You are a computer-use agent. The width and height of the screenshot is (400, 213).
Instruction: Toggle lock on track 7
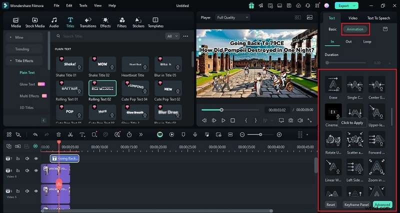(x=18, y=158)
